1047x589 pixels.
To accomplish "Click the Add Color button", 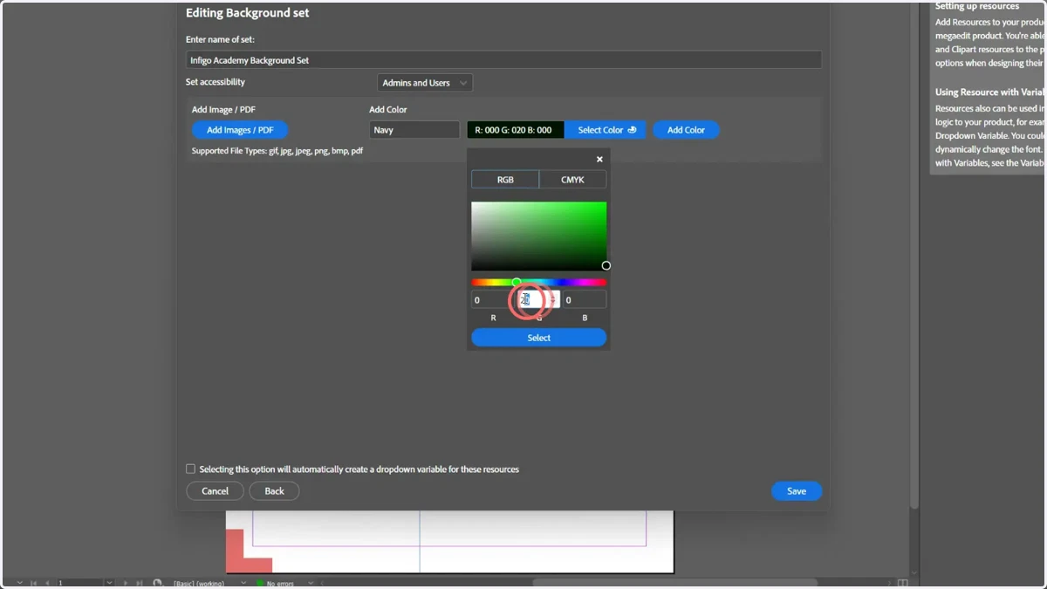I will [x=686, y=130].
